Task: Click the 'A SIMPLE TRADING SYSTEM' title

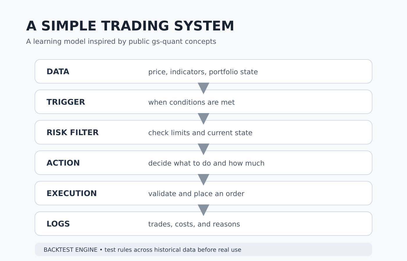Action: pyautogui.click(x=130, y=26)
